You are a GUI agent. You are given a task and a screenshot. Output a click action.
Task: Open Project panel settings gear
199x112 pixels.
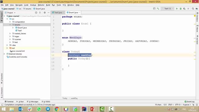click(44, 12)
